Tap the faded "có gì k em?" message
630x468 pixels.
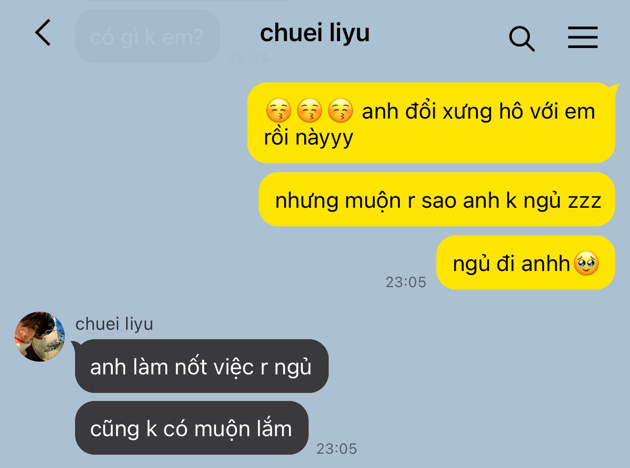[147, 37]
